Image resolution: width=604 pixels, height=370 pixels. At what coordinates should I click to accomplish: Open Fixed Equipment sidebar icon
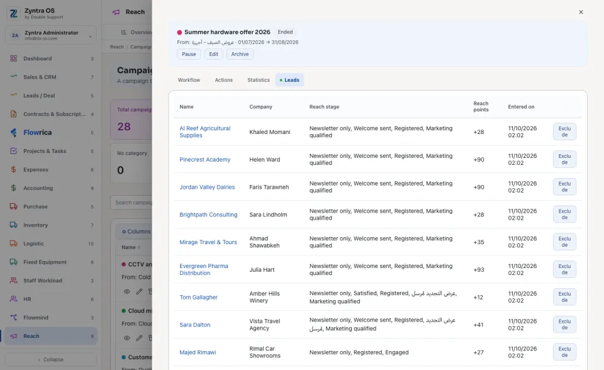(13, 262)
